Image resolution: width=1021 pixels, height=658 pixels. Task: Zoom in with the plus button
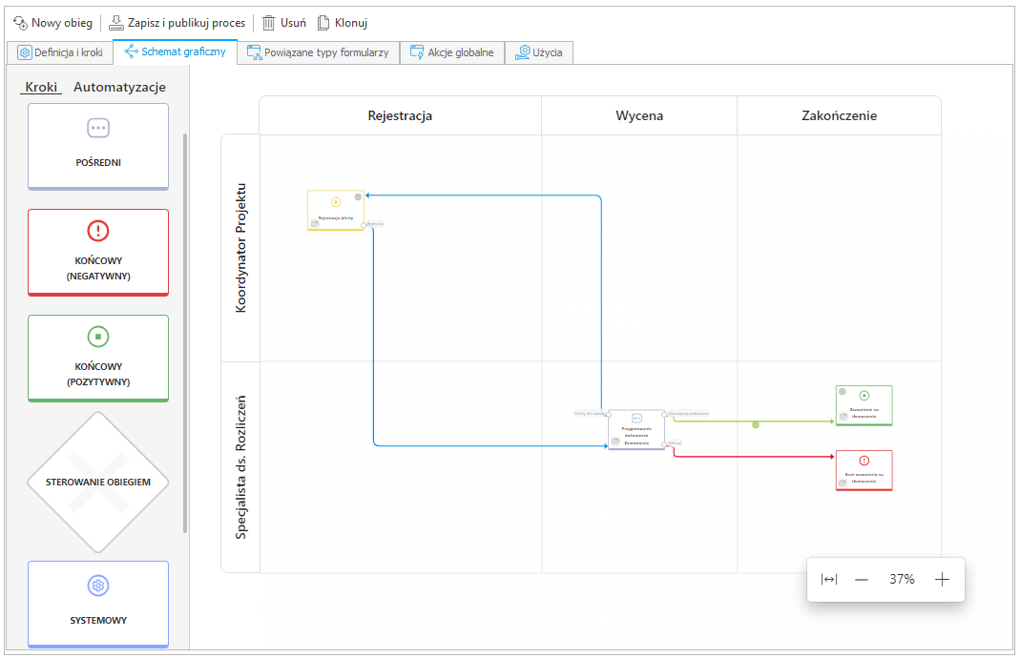[942, 579]
